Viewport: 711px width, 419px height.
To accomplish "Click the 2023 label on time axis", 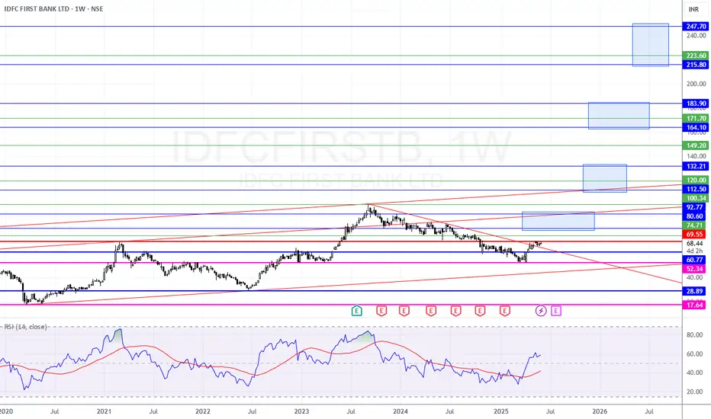I will tap(301, 411).
